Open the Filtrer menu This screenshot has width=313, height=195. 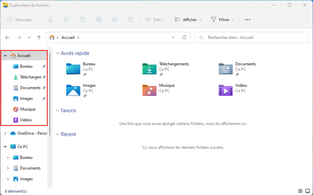click(x=223, y=19)
